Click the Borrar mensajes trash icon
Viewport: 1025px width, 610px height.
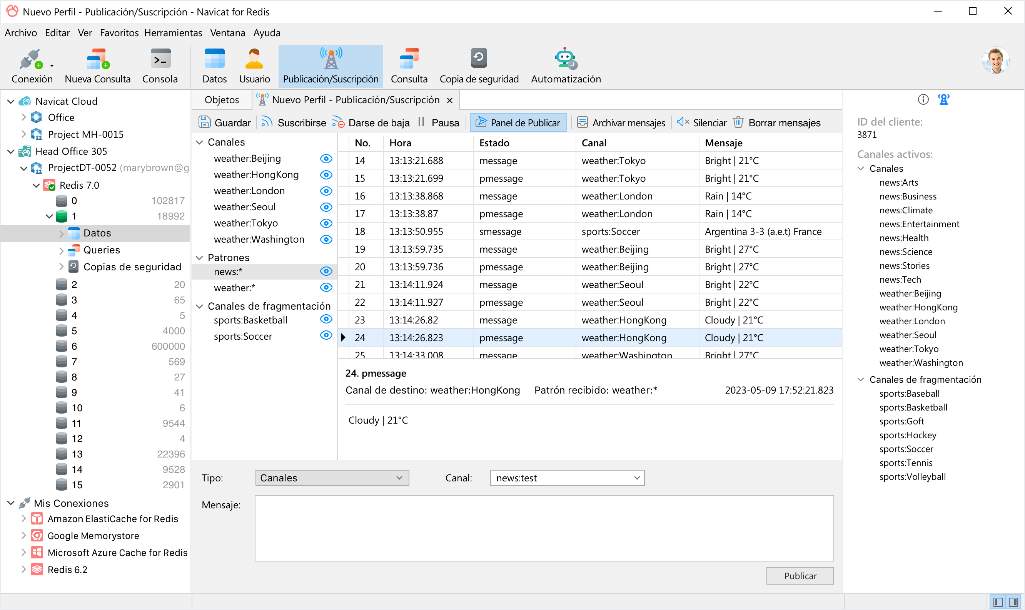click(738, 122)
